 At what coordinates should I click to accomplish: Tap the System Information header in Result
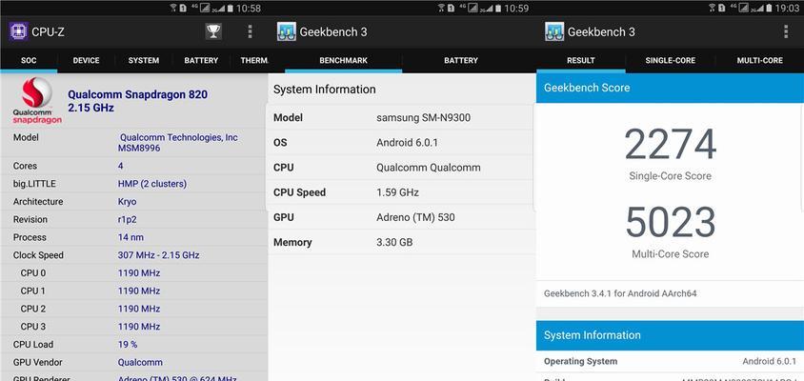[x=670, y=335]
